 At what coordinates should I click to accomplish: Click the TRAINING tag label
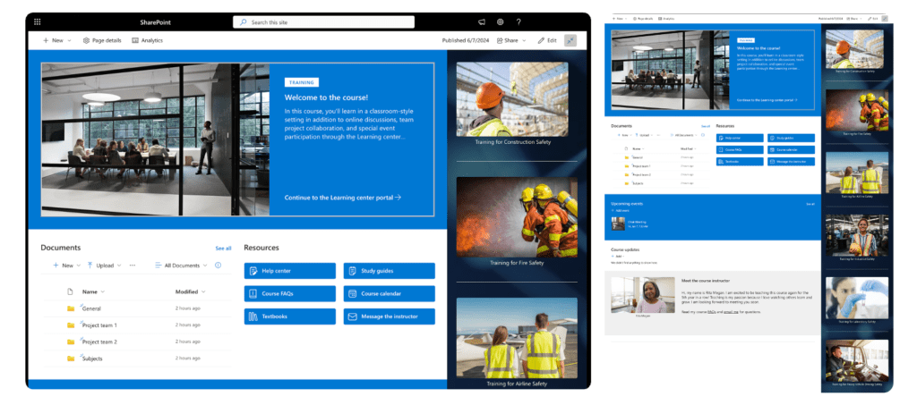302,82
